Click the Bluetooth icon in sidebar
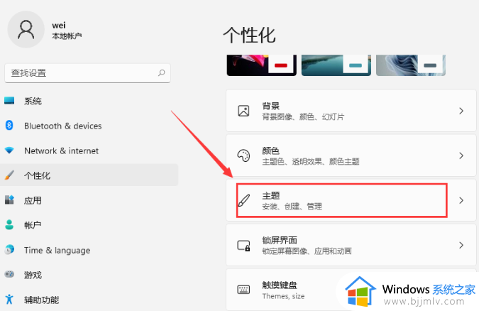This screenshot has width=479, height=311. pos(9,126)
